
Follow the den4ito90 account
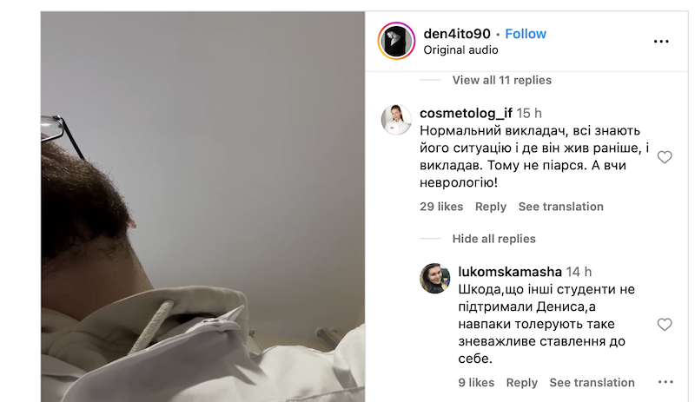(526, 34)
